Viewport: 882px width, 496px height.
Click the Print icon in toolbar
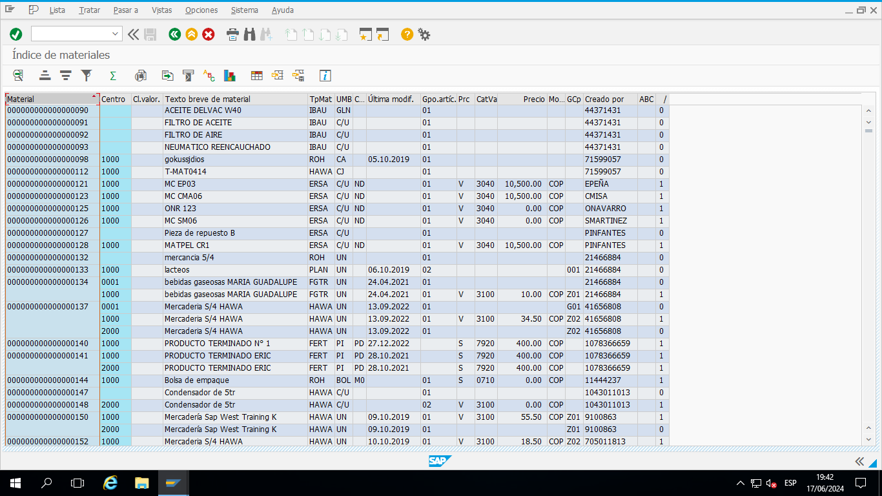pos(233,34)
